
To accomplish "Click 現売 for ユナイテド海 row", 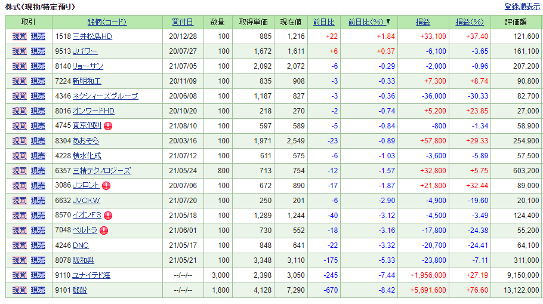I will tap(38, 275).
